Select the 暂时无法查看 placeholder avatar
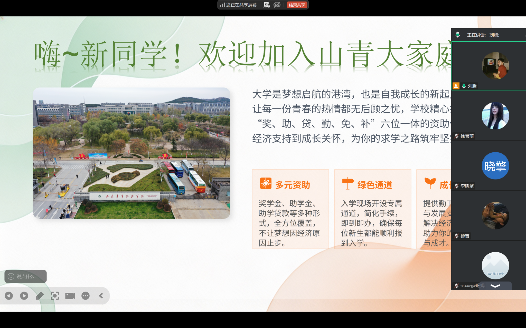Viewport: 526px width, 328px height. coord(495,266)
